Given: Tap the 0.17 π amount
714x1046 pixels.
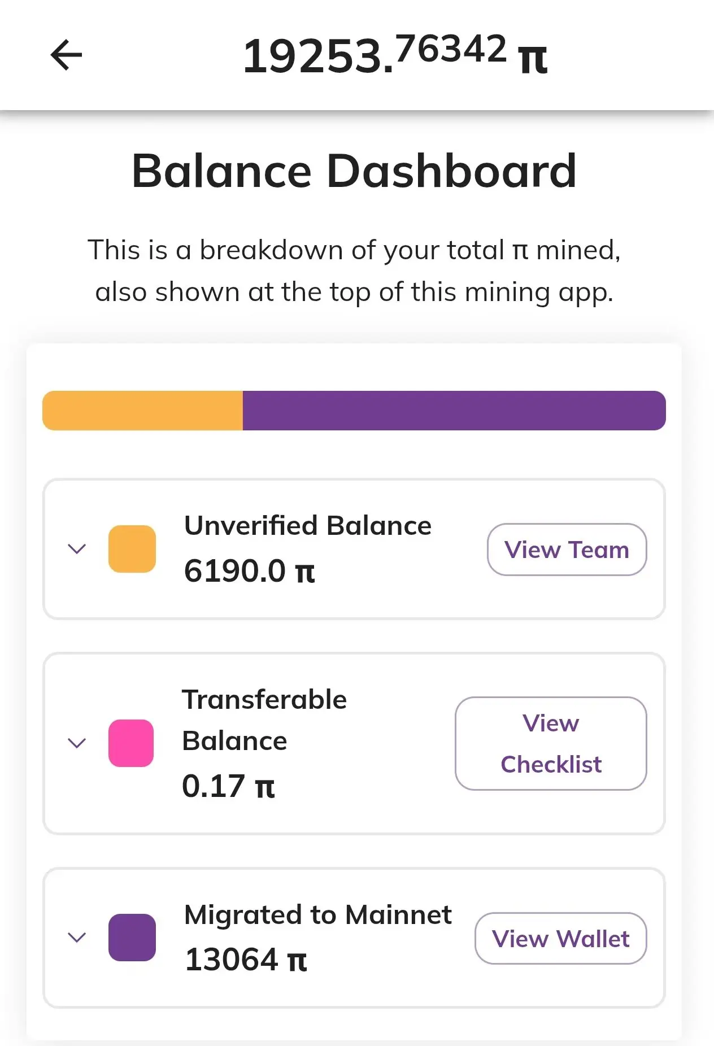Looking at the screenshot, I should point(228,786).
